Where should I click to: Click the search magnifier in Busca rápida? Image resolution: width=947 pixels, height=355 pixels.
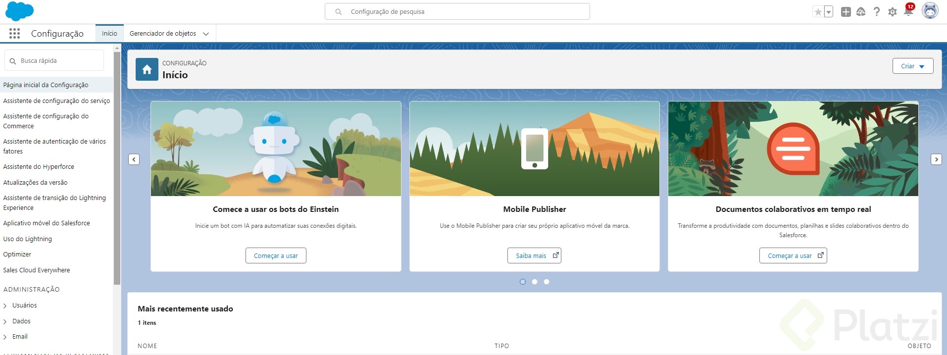(x=13, y=61)
